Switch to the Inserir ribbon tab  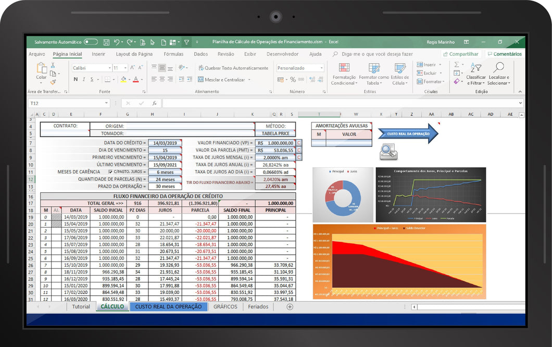tap(98, 54)
